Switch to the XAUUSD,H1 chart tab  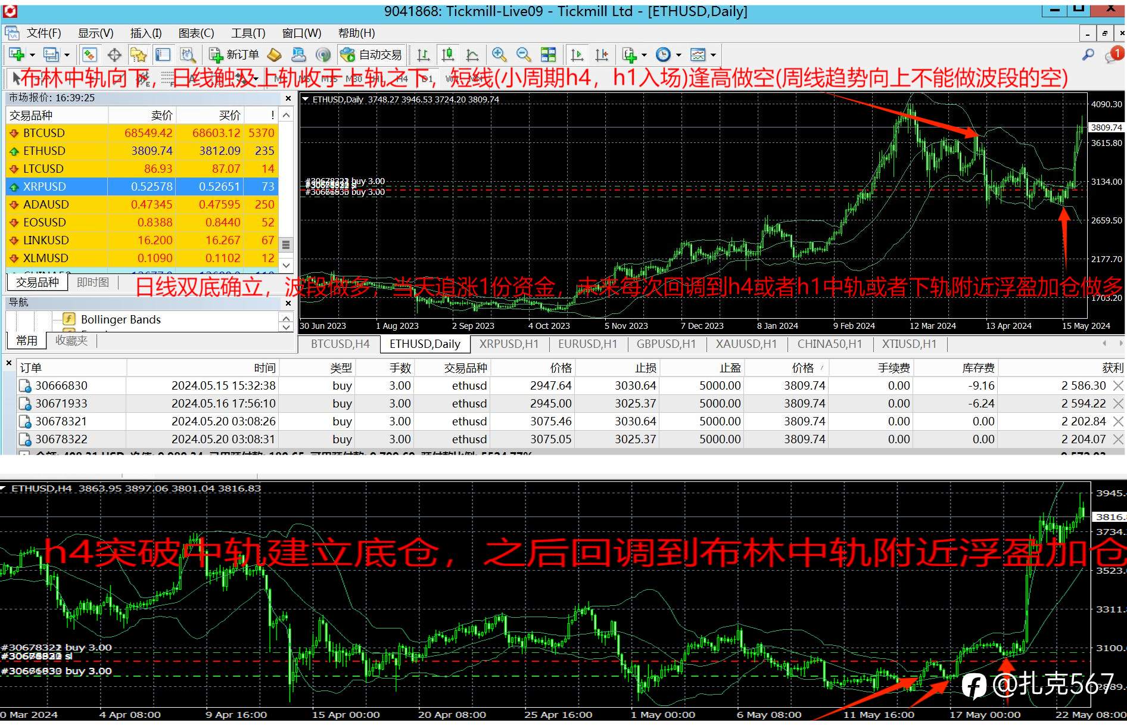coord(746,344)
